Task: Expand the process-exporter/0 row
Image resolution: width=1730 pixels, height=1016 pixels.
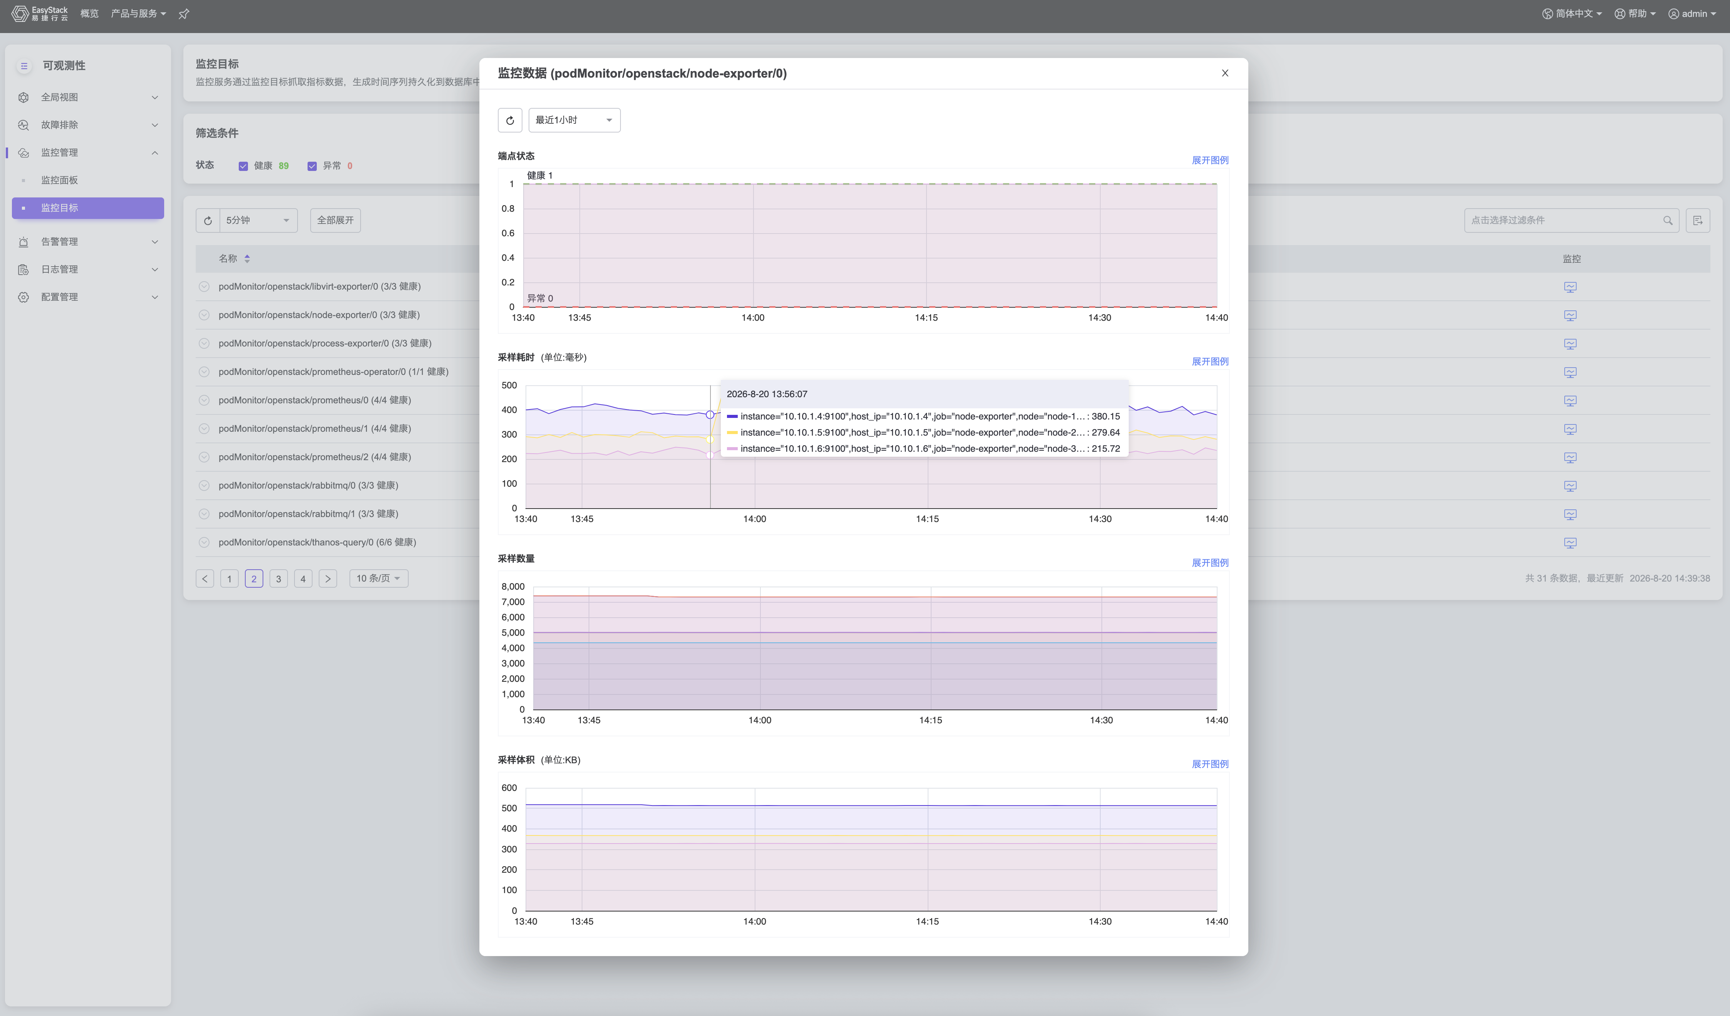Action: tap(204, 343)
